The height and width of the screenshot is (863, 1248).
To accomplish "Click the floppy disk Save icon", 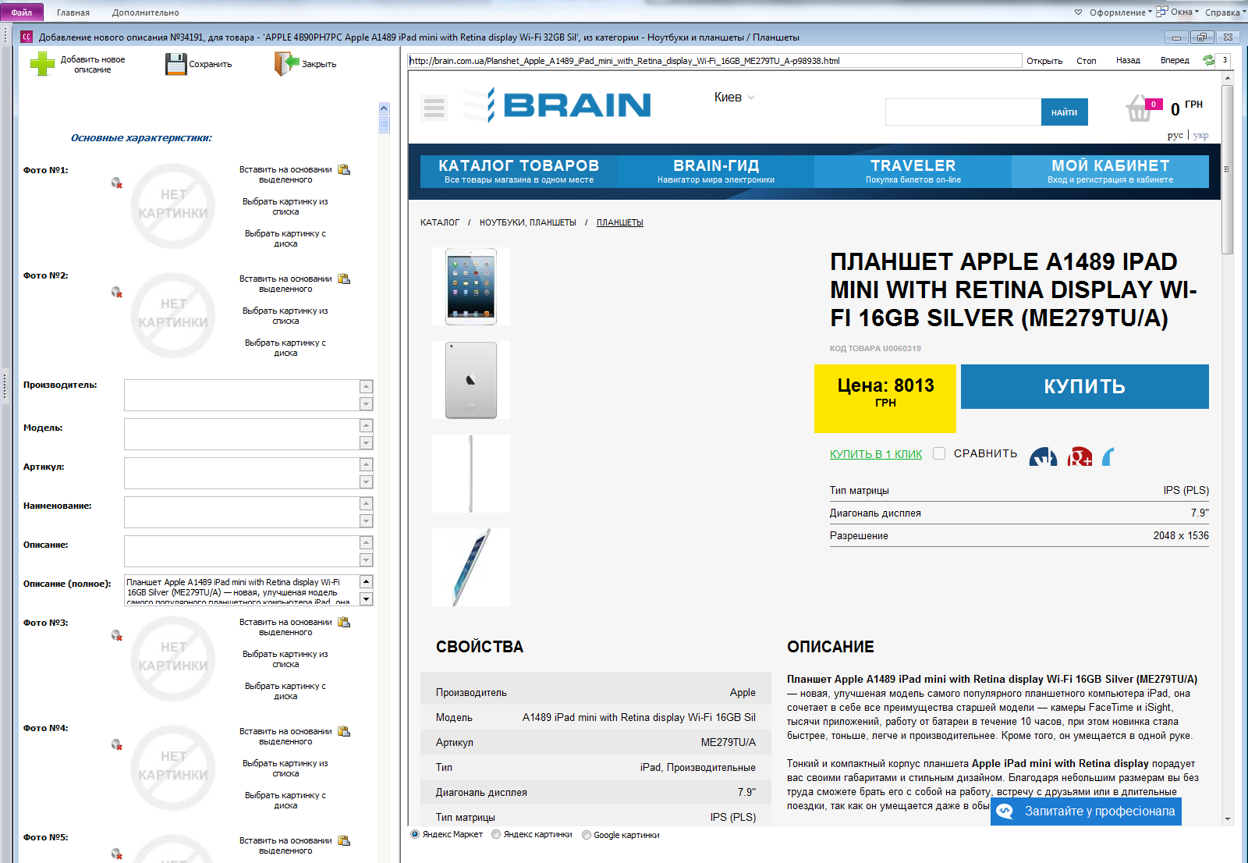I will point(176,64).
